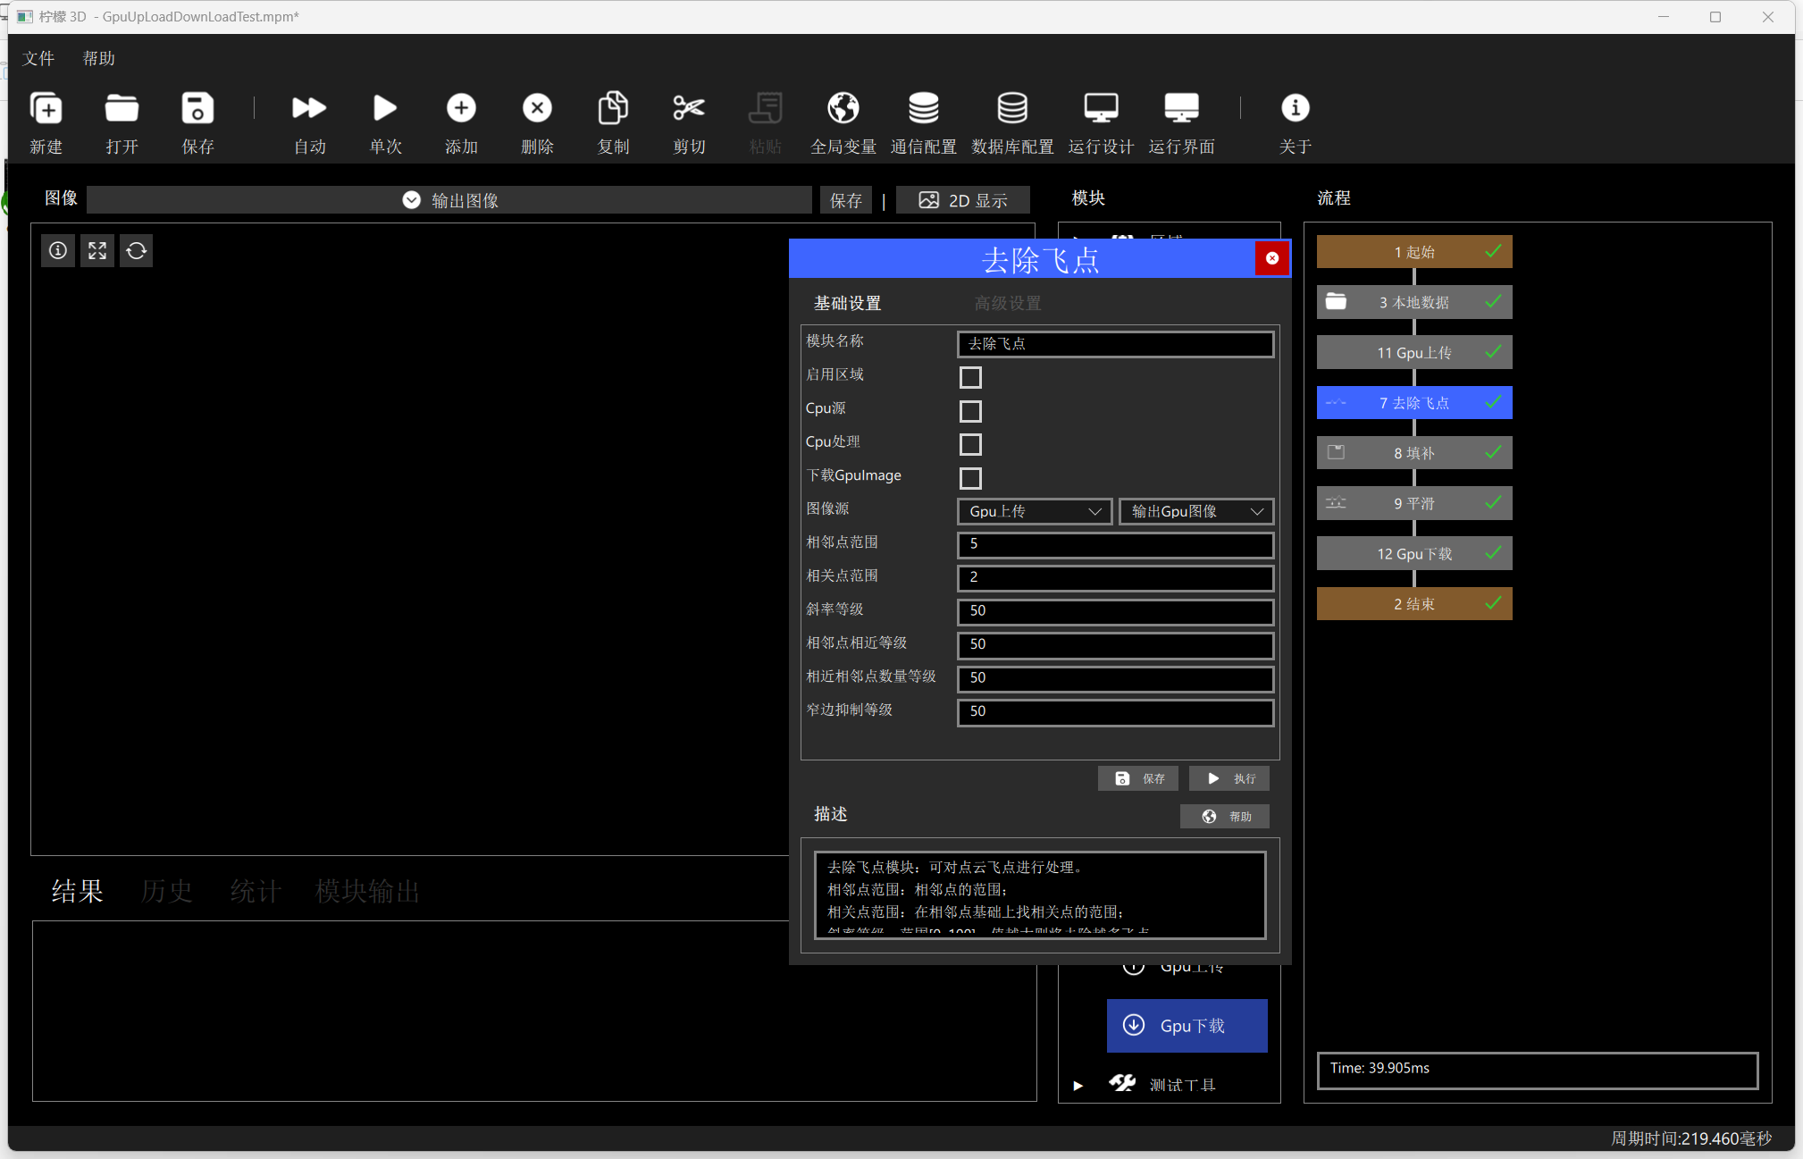Click the 帮助 help button in dialog
The height and width of the screenshot is (1159, 1803).
1225,816
